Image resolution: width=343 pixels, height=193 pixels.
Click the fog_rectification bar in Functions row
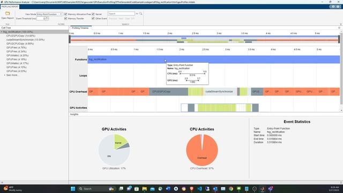coord(214,60)
